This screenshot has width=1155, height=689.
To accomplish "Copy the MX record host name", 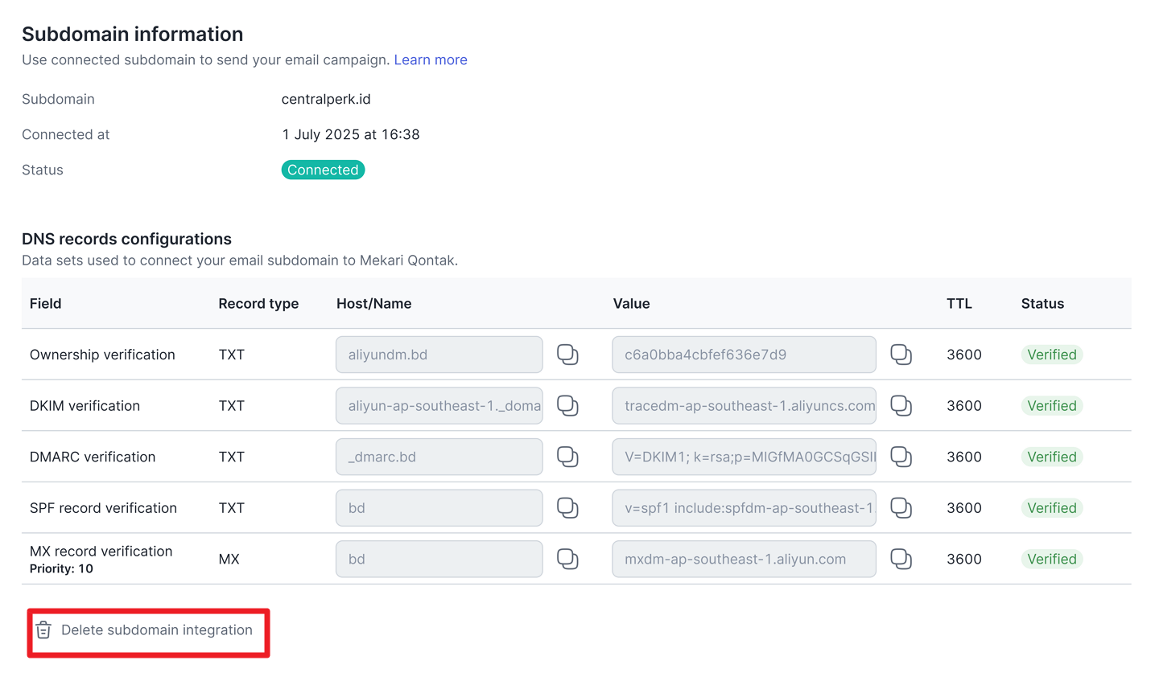I will 567,559.
